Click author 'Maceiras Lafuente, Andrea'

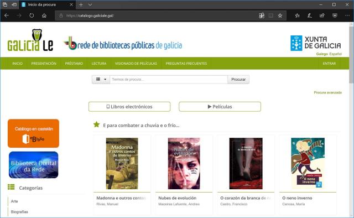click(x=179, y=204)
